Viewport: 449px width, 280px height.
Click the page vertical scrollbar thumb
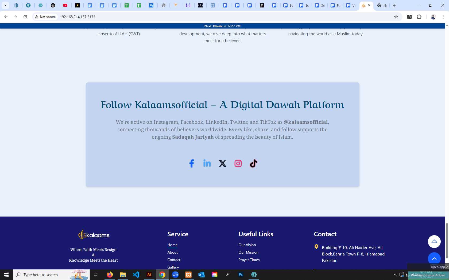pos(447,241)
